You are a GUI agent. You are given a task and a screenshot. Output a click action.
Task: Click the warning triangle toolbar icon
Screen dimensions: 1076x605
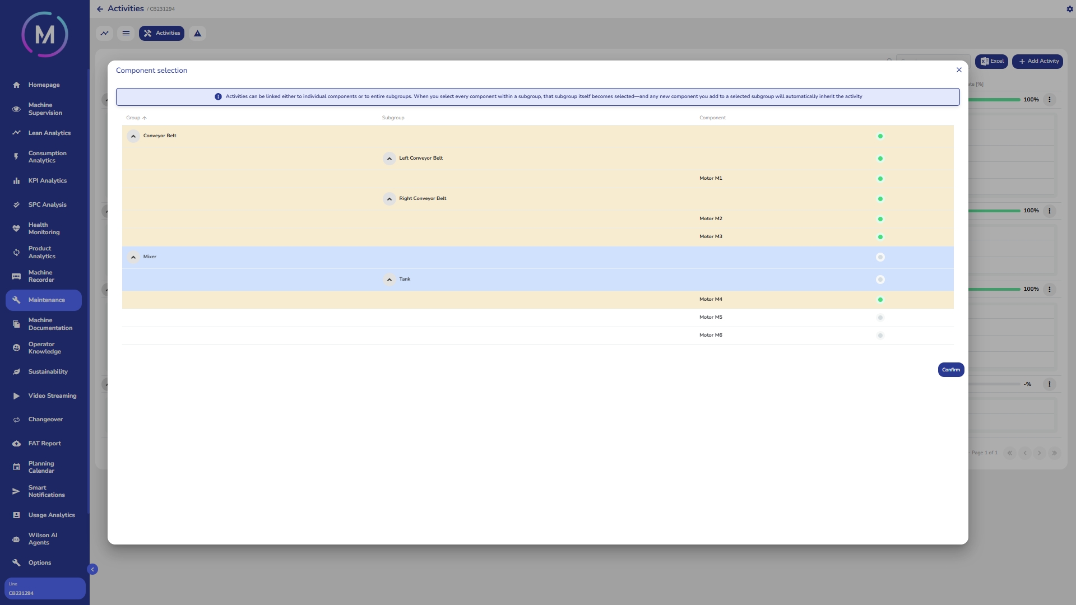[197, 34]
